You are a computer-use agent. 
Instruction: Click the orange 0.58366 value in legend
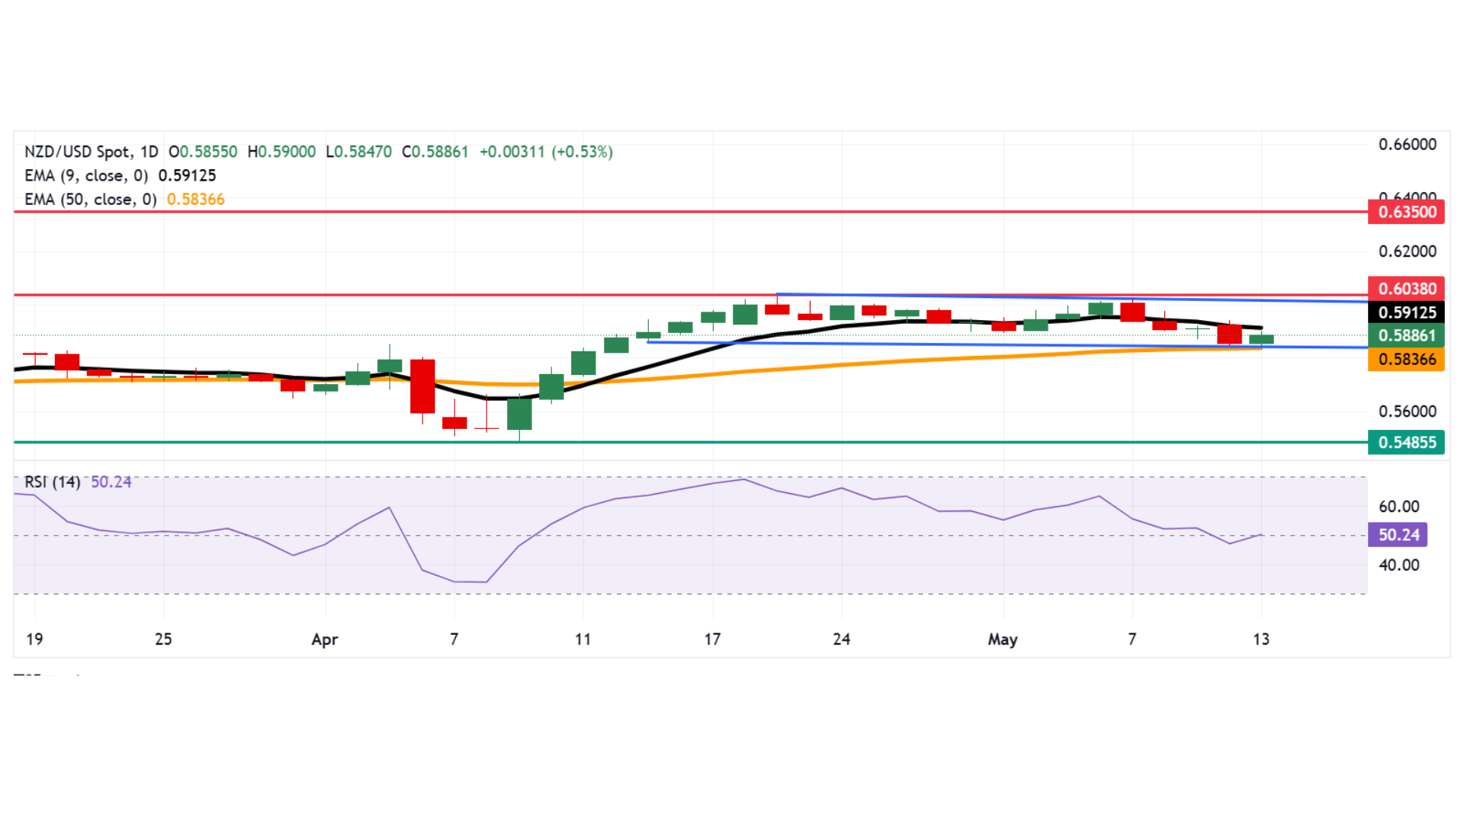coord(196,199)
